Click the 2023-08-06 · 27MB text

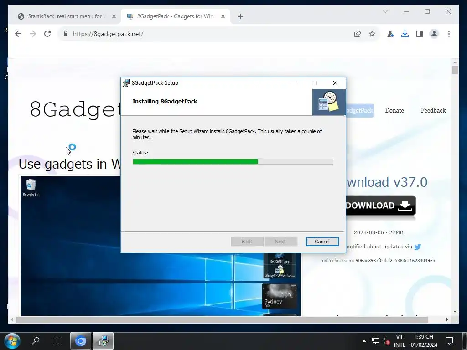378,232
